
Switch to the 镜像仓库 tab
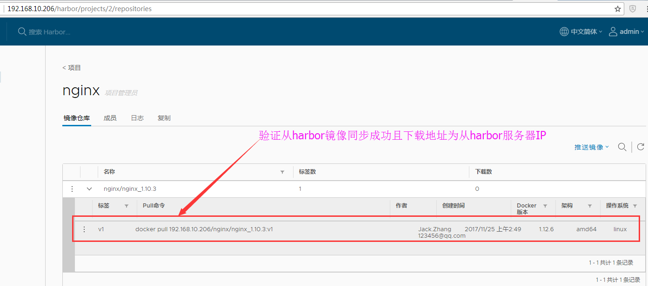pos(77,118)
